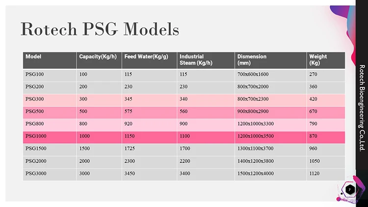Click the "Rotech PSG Models" slide title
Screen dimensions: 368x207
tap(100, 29)
